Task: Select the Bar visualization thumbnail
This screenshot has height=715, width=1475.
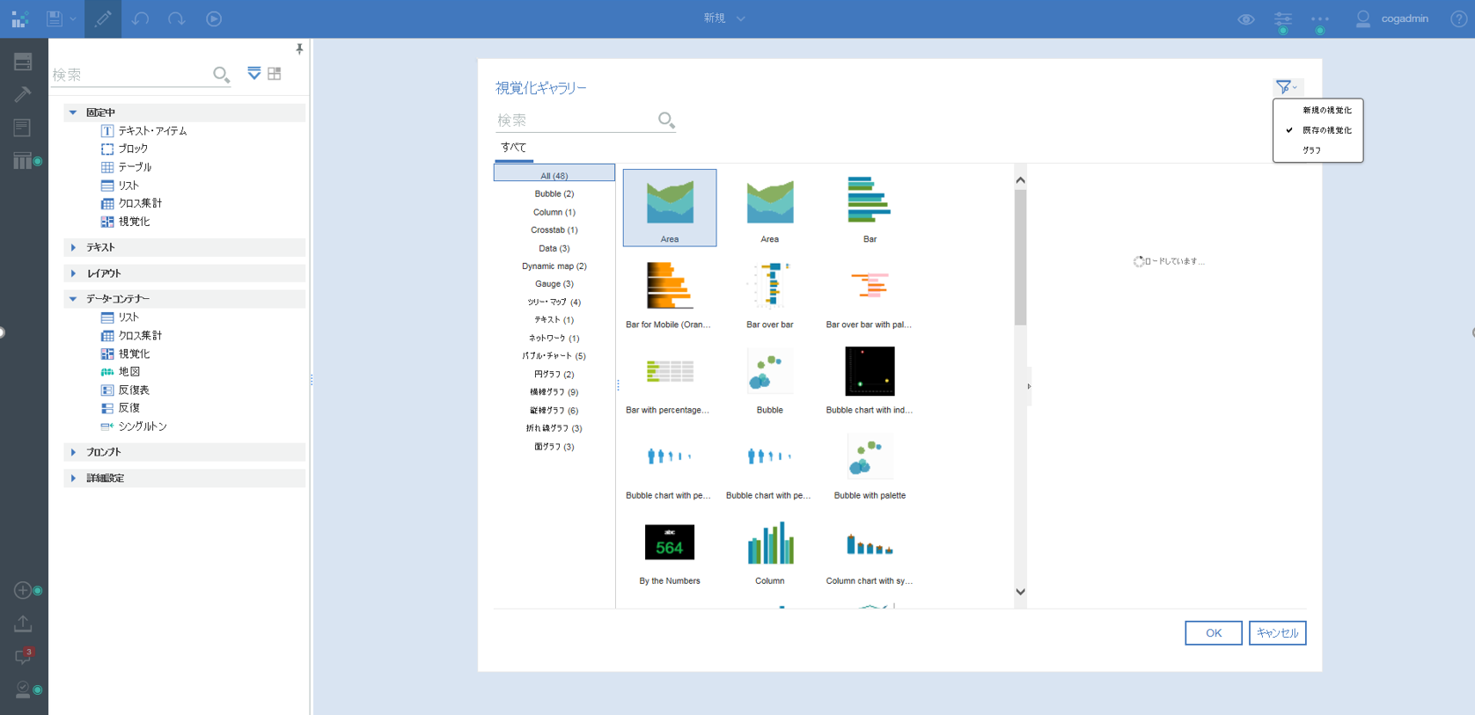Action: (x=870, y=208)
